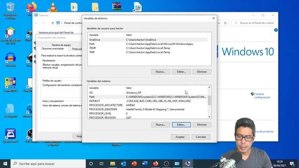Click the Aceptar button

(x=180, y=137)
